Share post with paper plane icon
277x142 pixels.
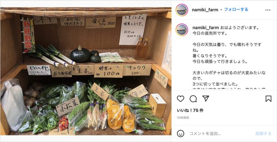click(x=206, y=98)
